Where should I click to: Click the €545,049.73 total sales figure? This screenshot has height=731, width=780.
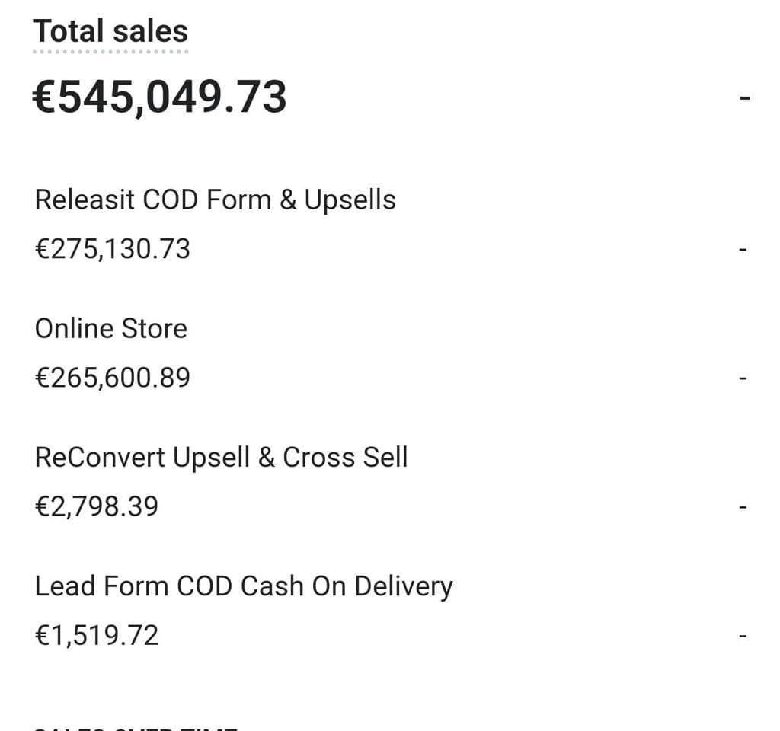160,97
